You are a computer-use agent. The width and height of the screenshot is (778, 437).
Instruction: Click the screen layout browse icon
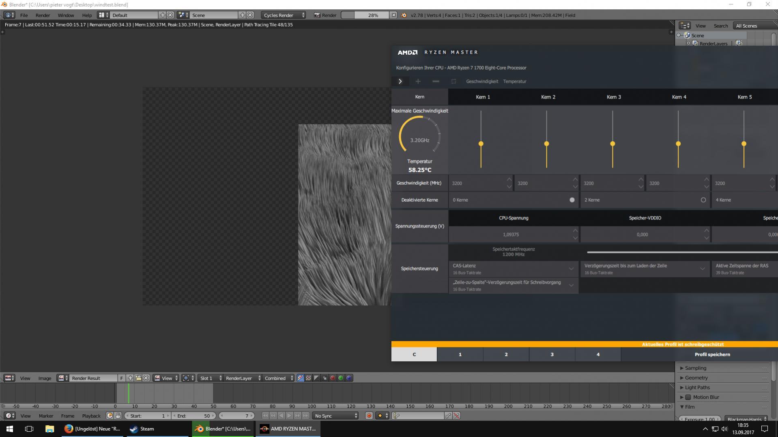pyautogui.click(x=103, y=15)
